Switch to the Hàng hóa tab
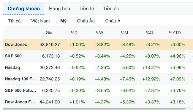Viewport: 193px width, 112px height. coord(60,9)
